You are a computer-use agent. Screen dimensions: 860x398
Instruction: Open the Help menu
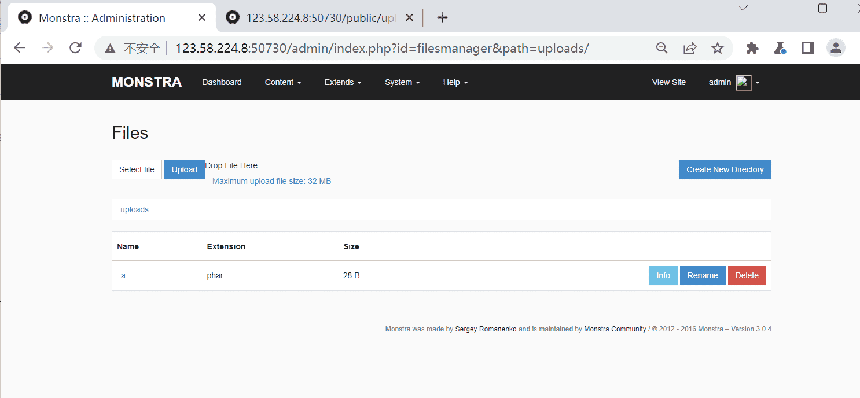pos(455,82)
